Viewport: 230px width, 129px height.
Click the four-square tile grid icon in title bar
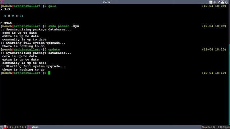[x=211, y=2]
